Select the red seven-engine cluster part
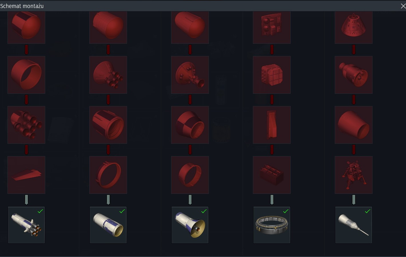Screen dimensions: 406x257 click(26, 125)
